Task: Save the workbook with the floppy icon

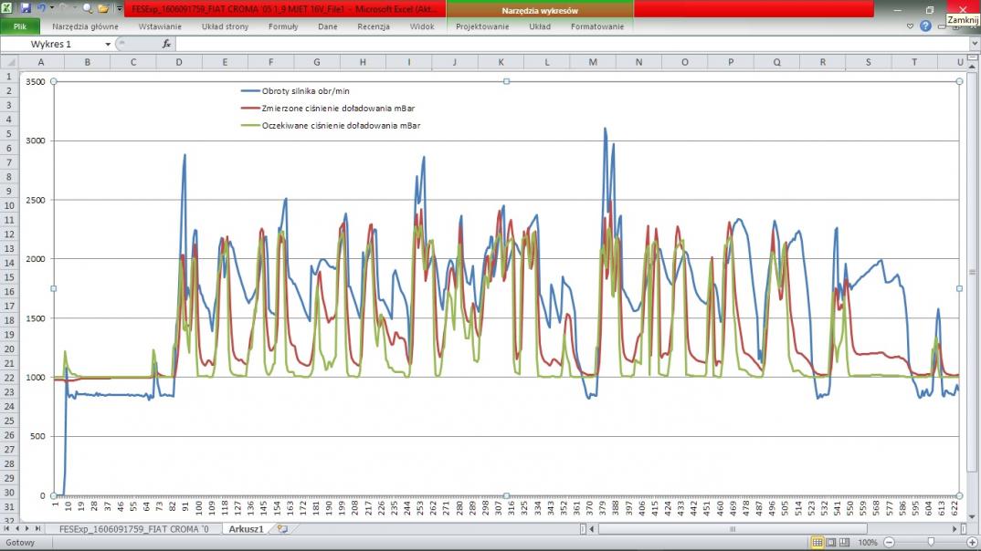Action: tap(26, 9)
